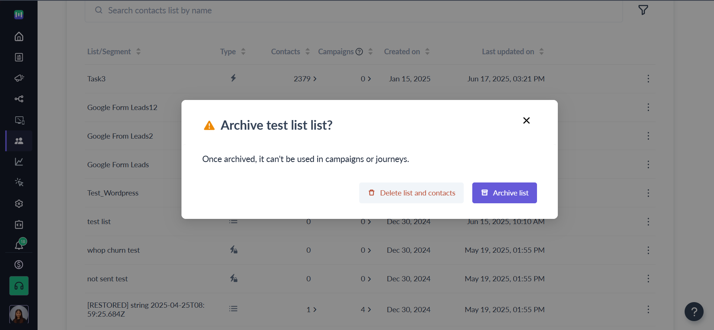Click the app logo in sidebar
The width and height of the screenshot is (714, 330).
coord(19,14)
